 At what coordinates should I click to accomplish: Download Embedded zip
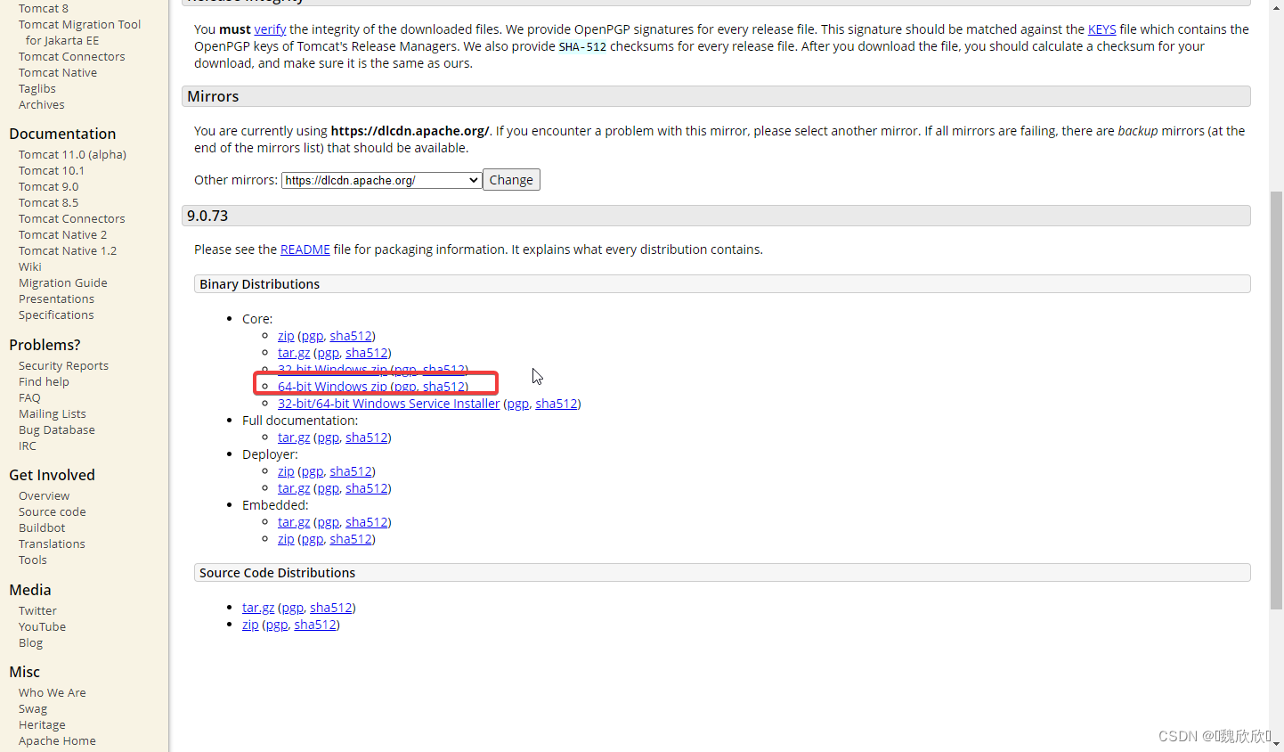pos(286,539)
